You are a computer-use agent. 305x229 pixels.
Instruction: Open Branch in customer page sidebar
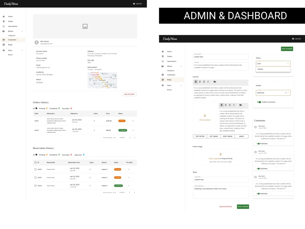pos(10,55)
